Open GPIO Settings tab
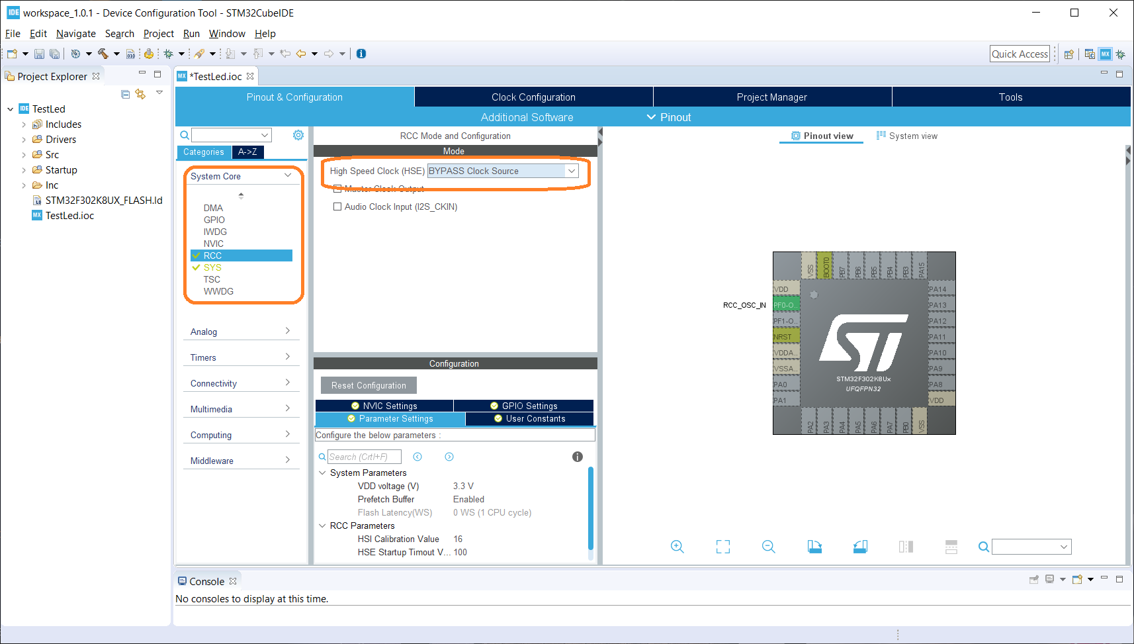Viewport: 1134px width, 644px height. tap(523, 406)
